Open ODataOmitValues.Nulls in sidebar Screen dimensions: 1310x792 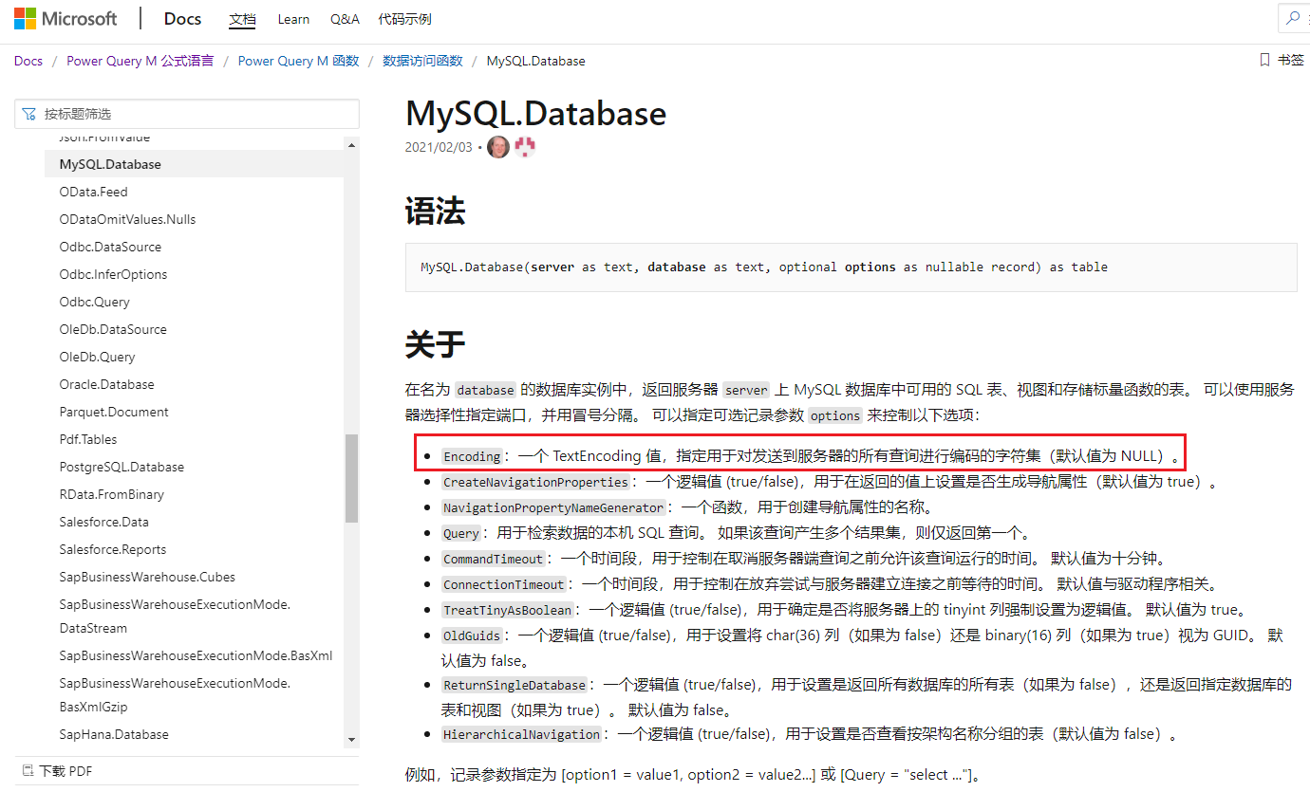click(x=127, y=219)
